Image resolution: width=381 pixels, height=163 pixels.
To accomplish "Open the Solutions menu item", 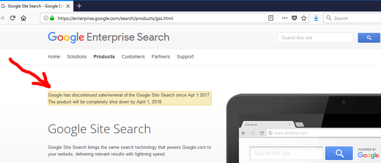I will [x=77, y=57].
